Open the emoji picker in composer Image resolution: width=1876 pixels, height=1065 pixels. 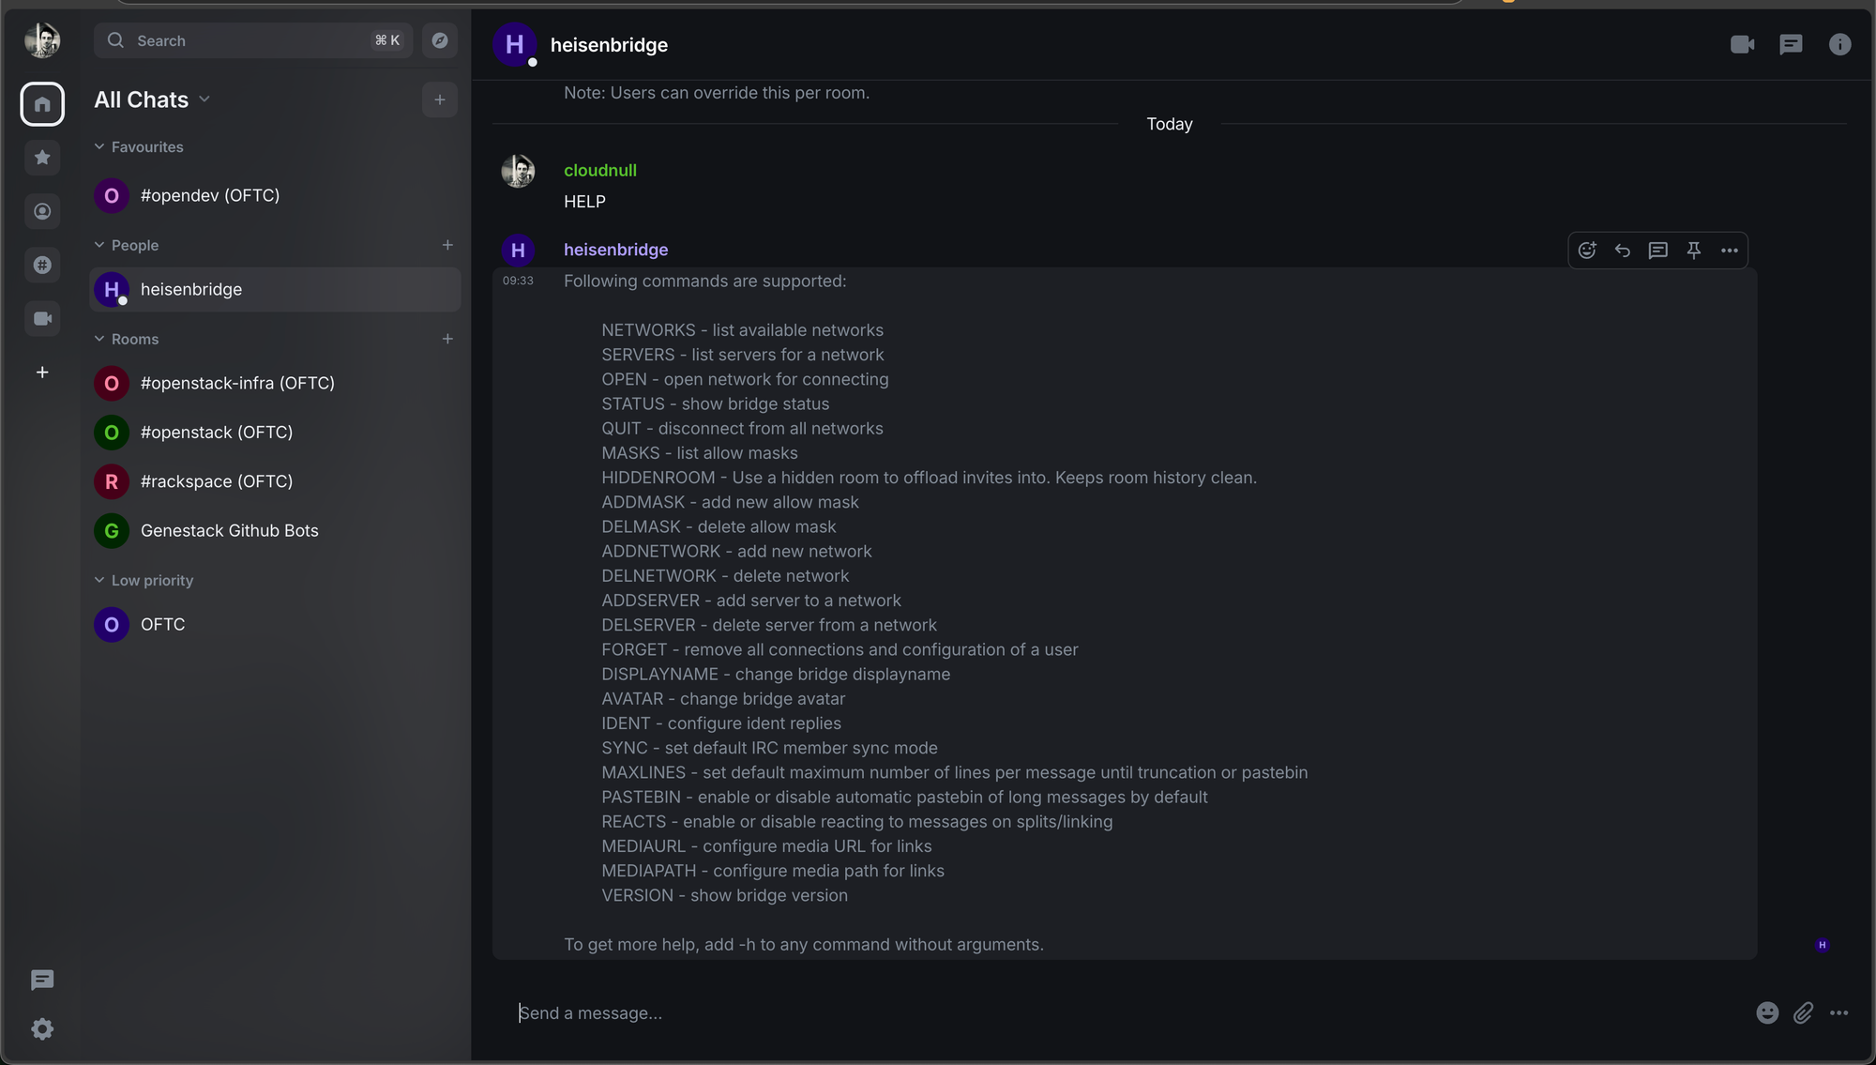point(1767,1012)
